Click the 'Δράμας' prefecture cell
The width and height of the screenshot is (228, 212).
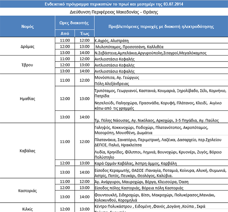click(x=27, y=47)
